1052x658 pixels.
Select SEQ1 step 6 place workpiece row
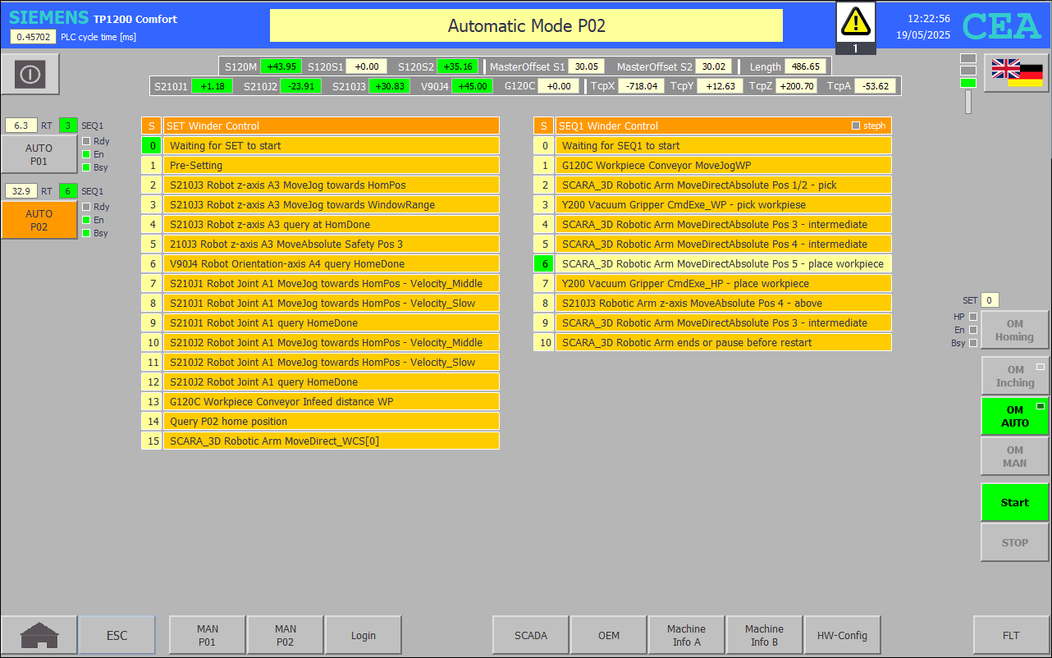[x=722, y=264]
